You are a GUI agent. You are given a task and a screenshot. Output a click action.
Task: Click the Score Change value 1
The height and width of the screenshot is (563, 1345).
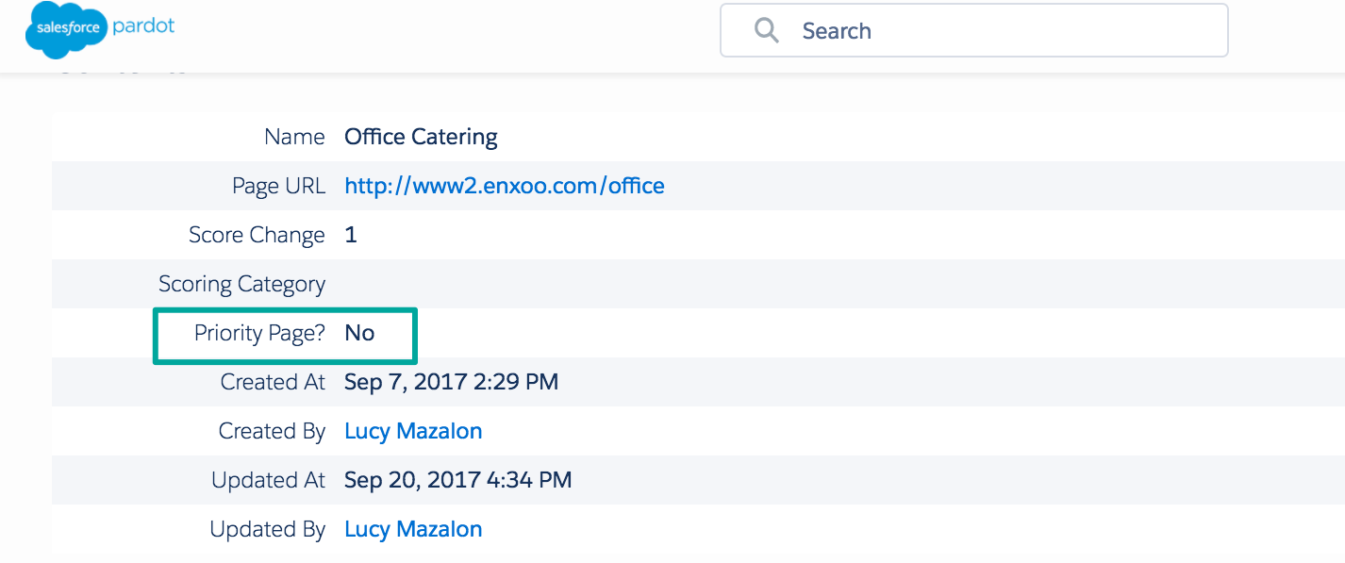pos(351,235)
